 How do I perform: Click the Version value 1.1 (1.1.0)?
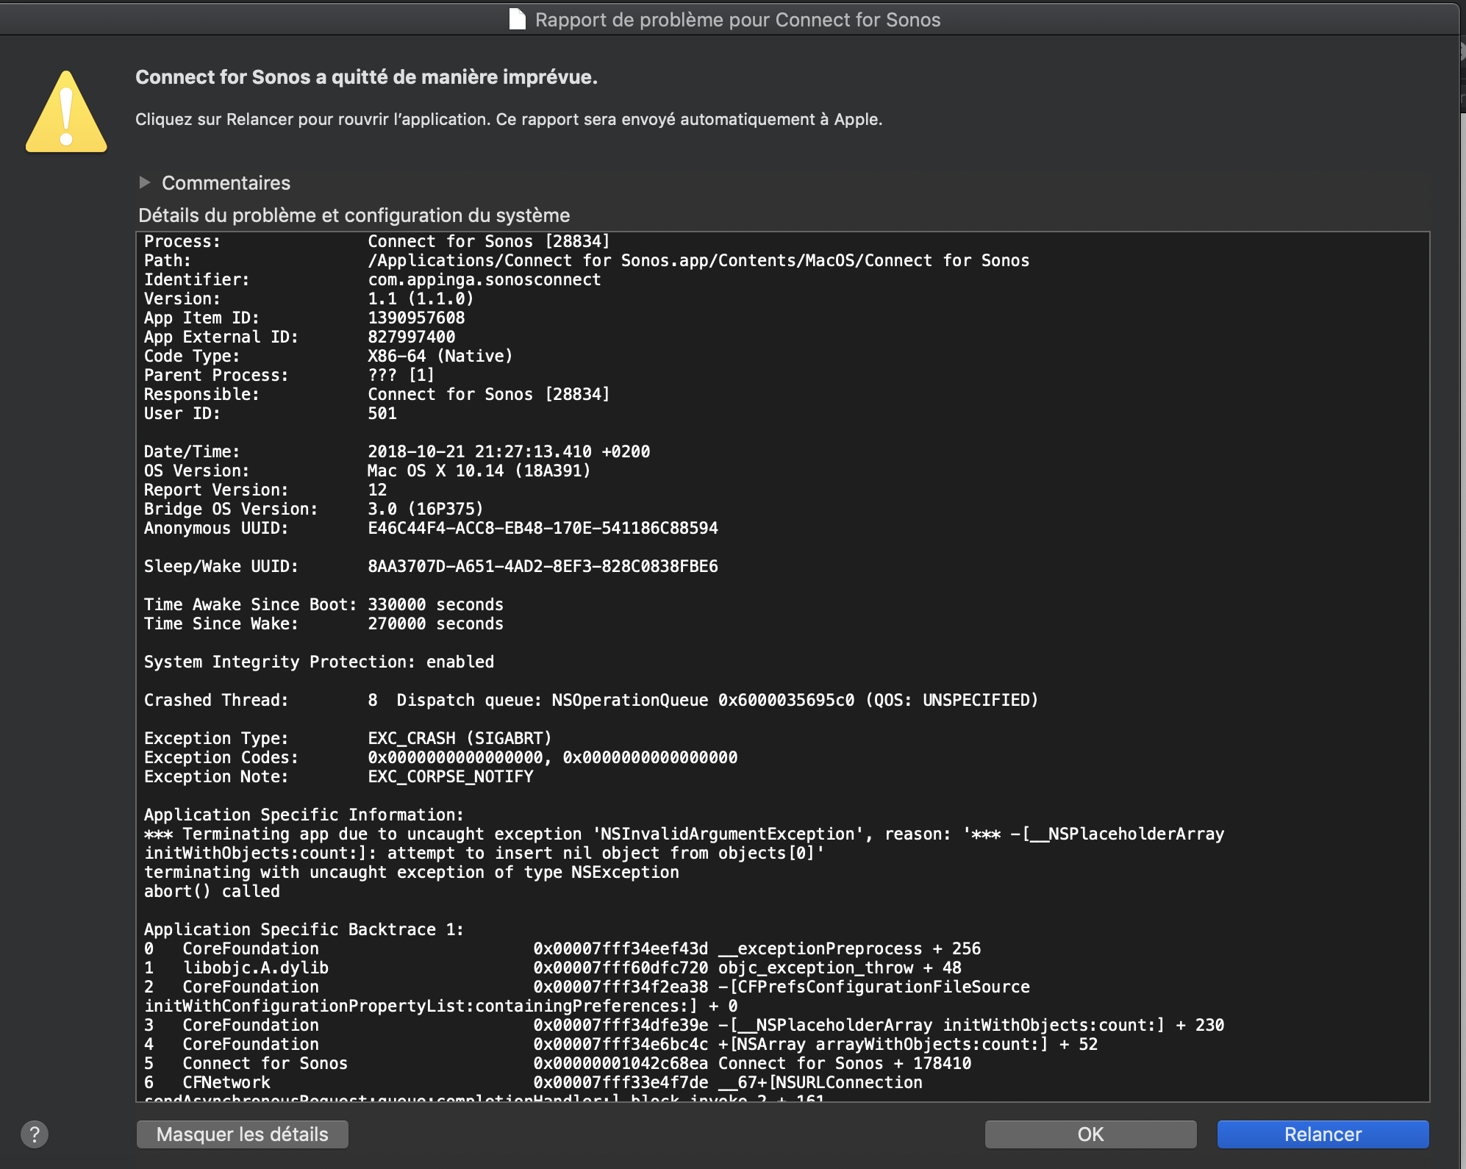point(421,298)
